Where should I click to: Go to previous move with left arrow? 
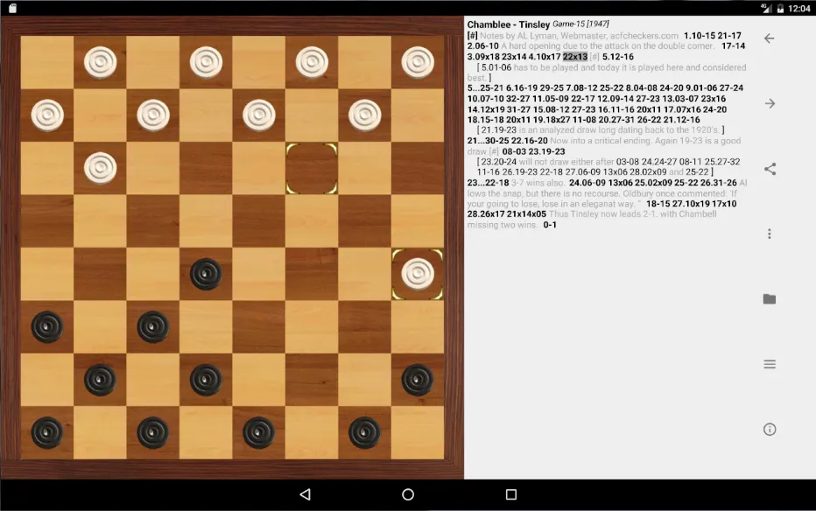point(770,38)
